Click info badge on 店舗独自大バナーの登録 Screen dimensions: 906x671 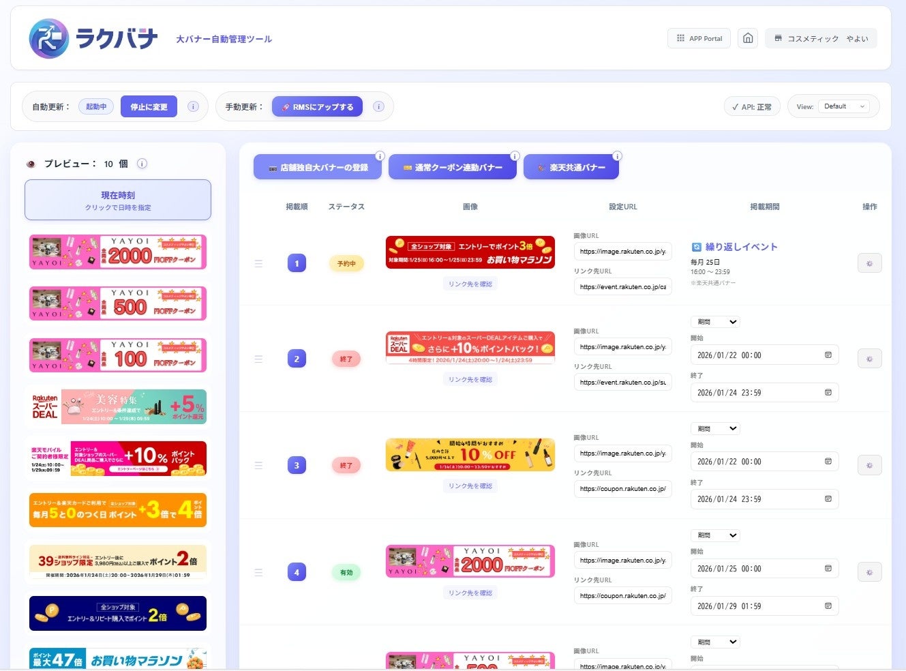tap(380, 156)
